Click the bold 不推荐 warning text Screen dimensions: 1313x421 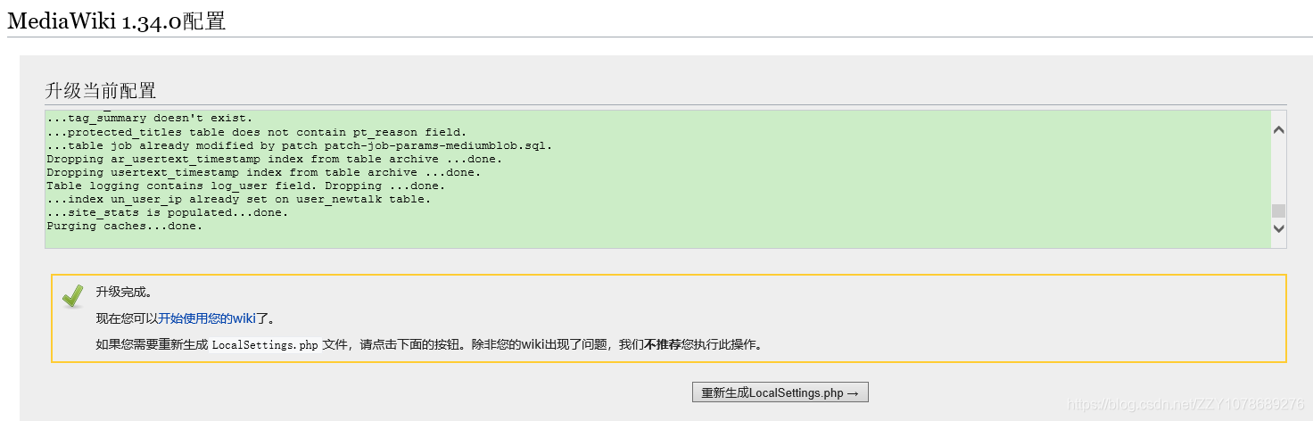tap(663, 344)
